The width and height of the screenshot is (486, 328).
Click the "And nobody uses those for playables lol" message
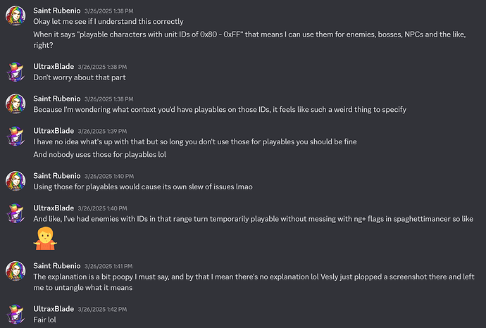[99, 154]
